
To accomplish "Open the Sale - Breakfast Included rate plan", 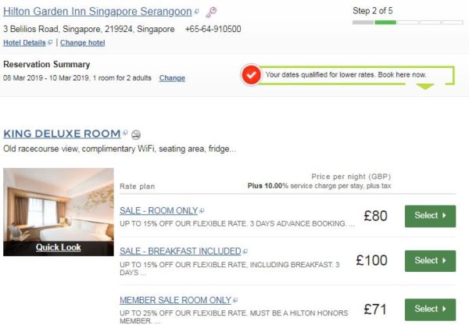I will click(181, 252).
